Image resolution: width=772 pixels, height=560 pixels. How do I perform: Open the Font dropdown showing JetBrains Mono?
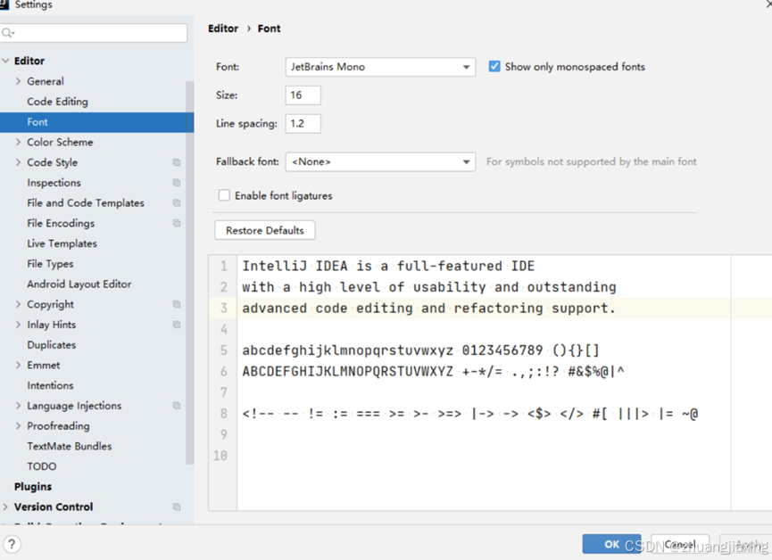pos(380,67)
